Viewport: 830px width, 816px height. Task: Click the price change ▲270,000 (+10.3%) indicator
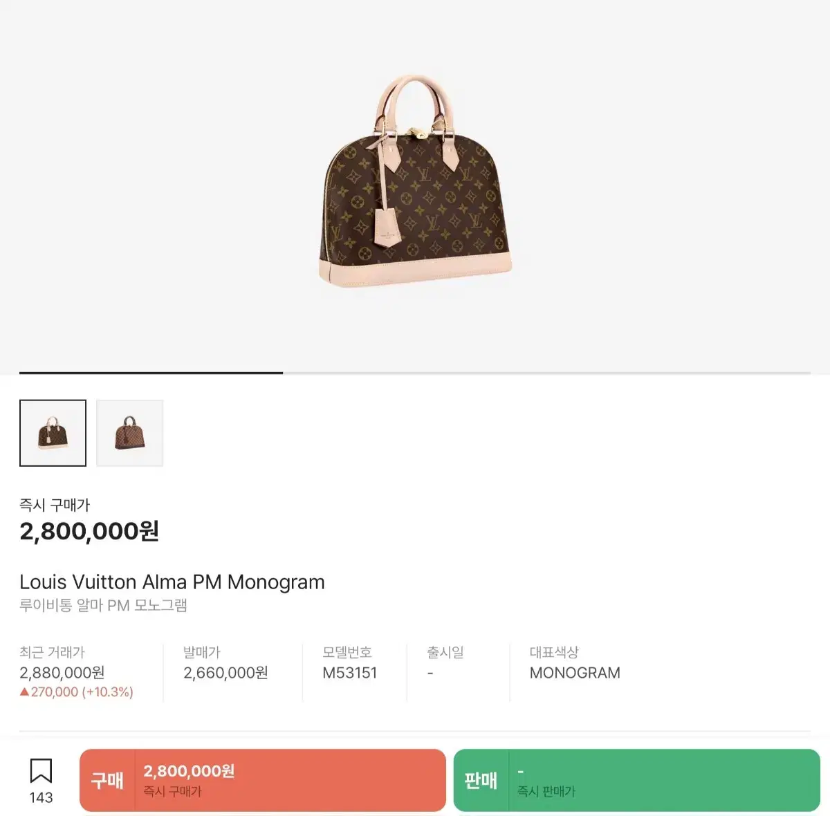tap(77, 692)
